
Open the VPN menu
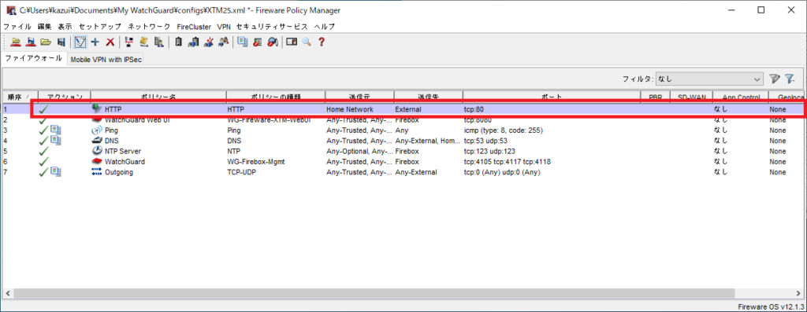(224, 26)
